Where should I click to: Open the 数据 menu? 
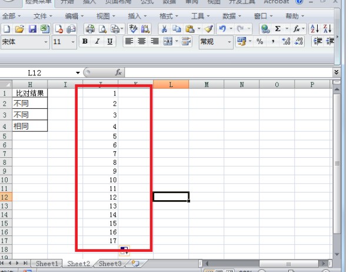[232, 16]
